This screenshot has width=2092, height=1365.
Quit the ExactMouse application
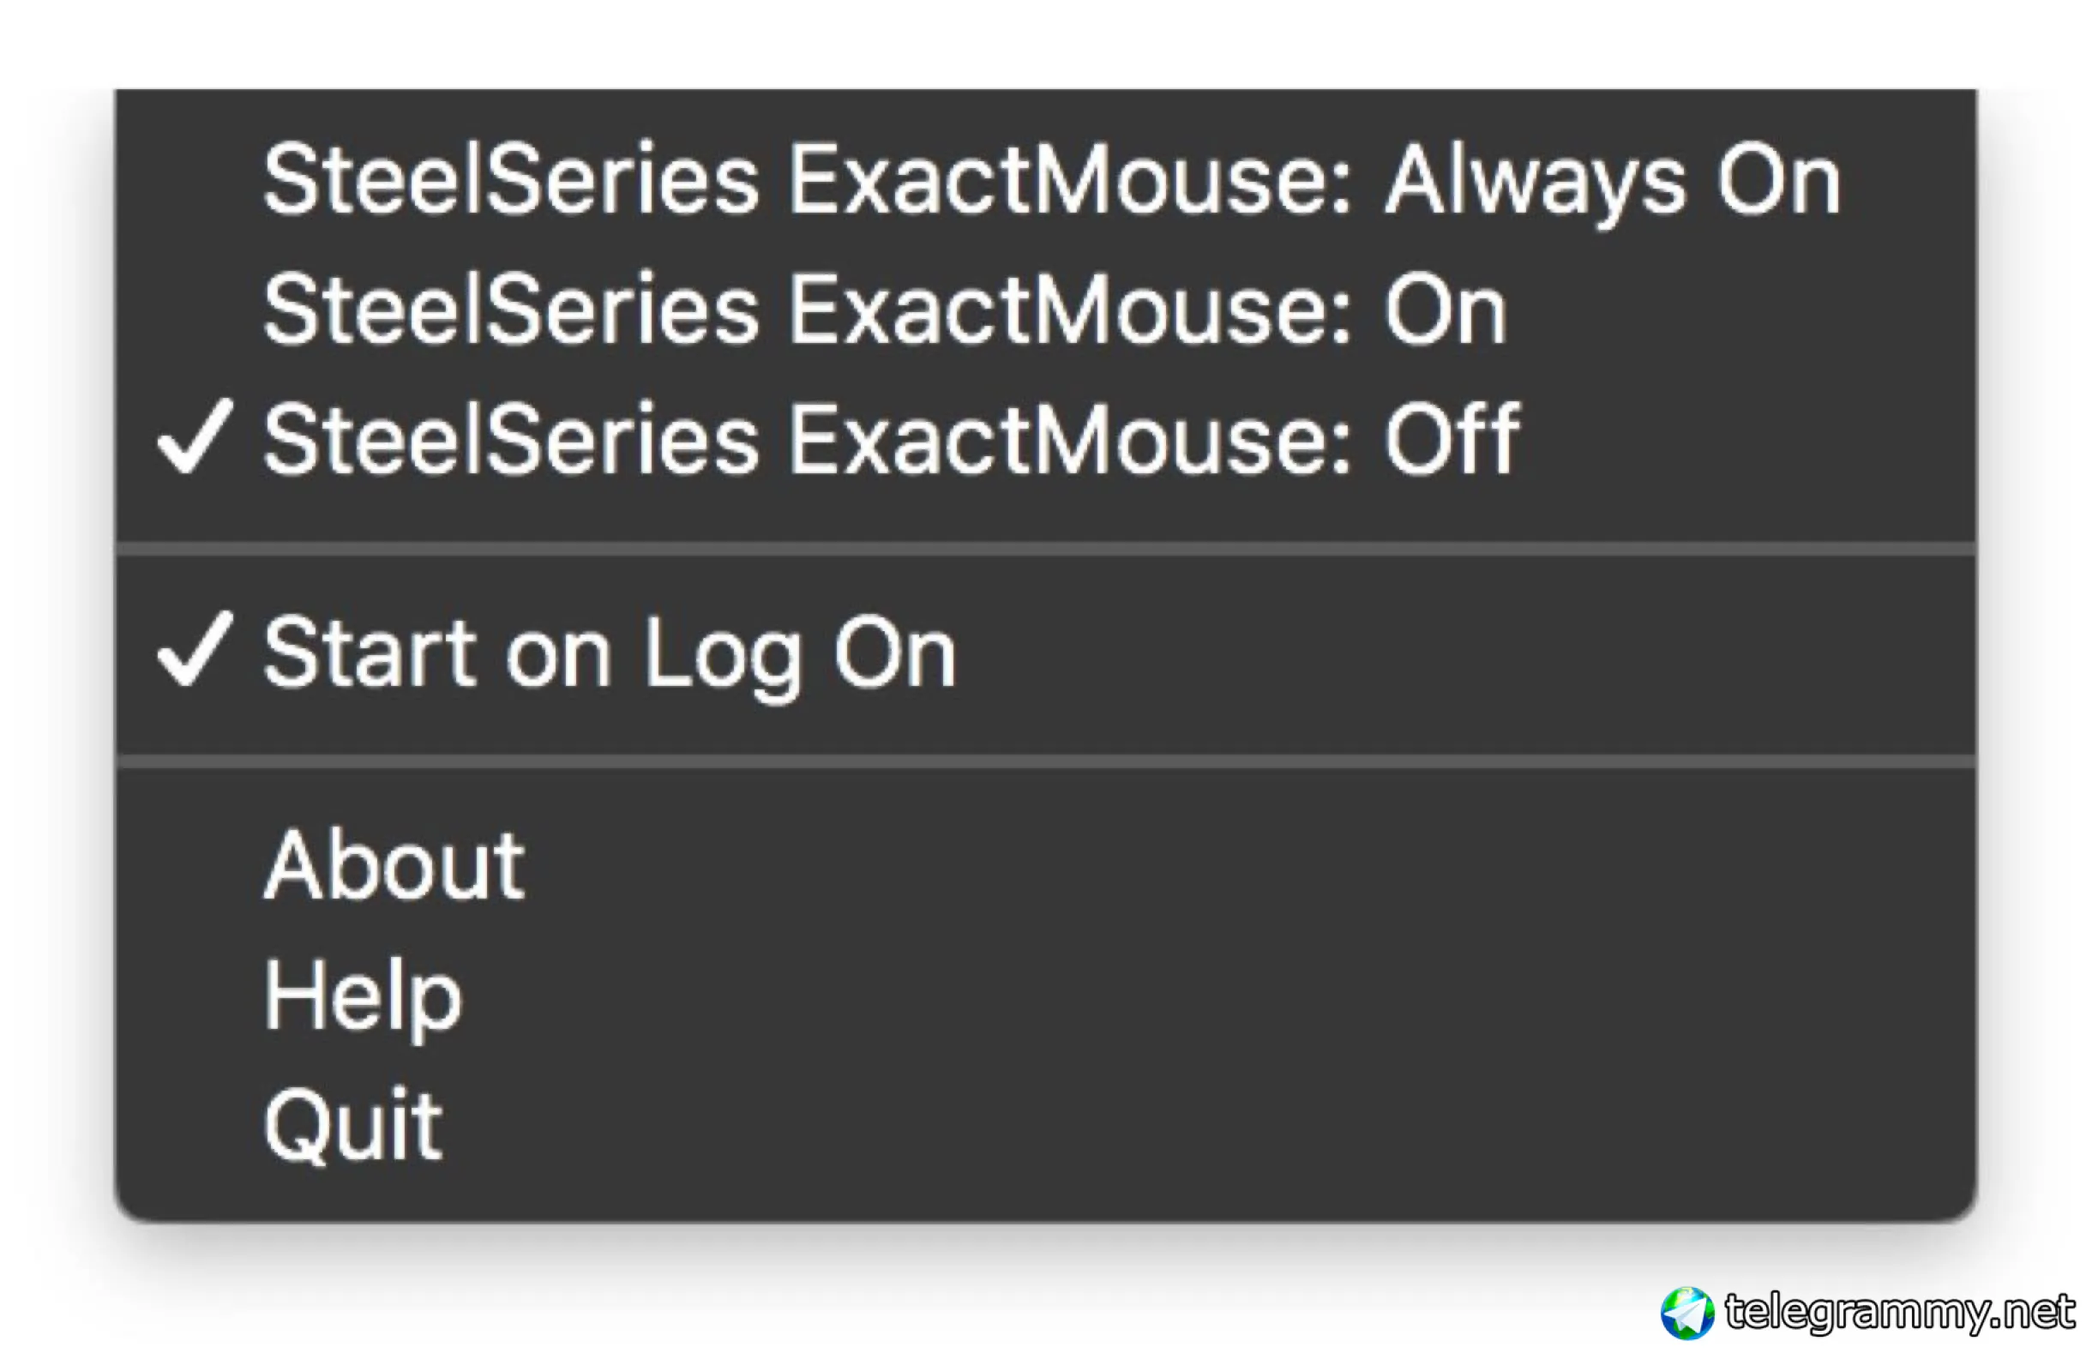tap(352, 1125)
